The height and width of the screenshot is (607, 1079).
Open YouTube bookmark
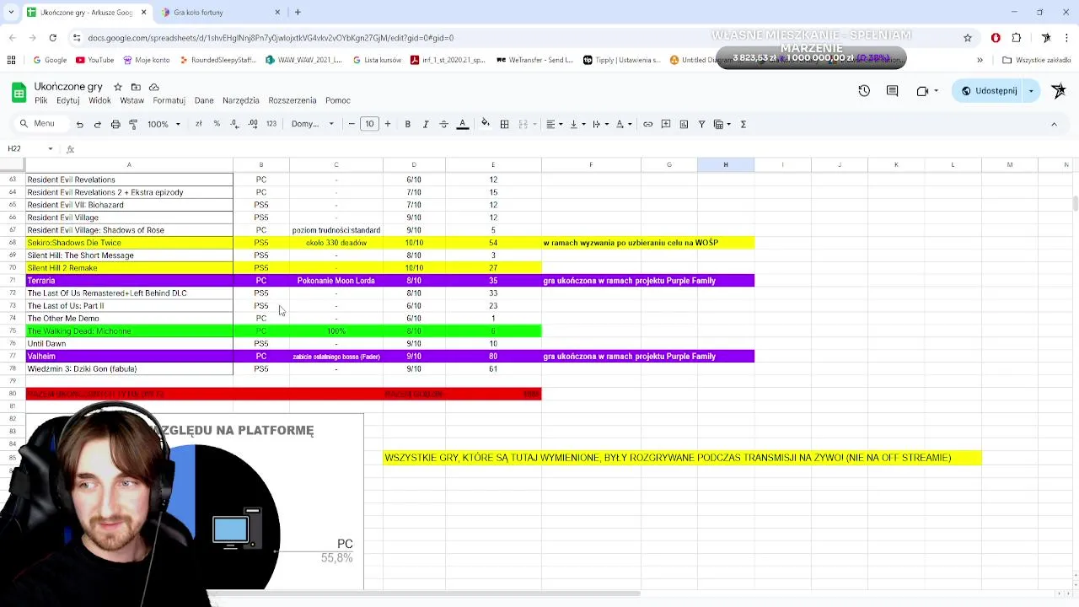click(x=95, y=60)
